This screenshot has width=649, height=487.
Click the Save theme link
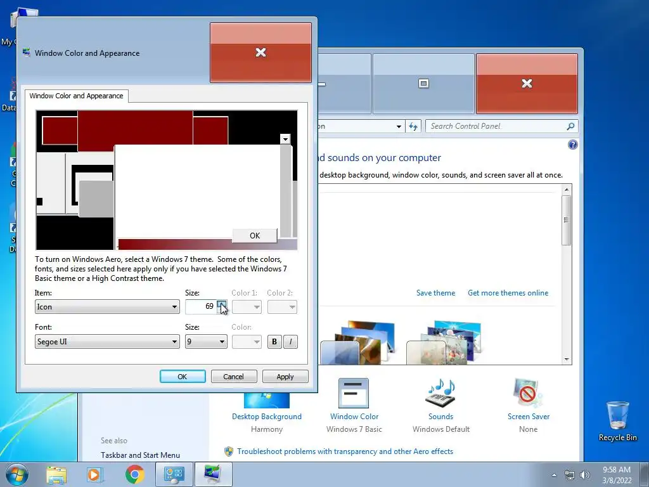tap(435, 293)
